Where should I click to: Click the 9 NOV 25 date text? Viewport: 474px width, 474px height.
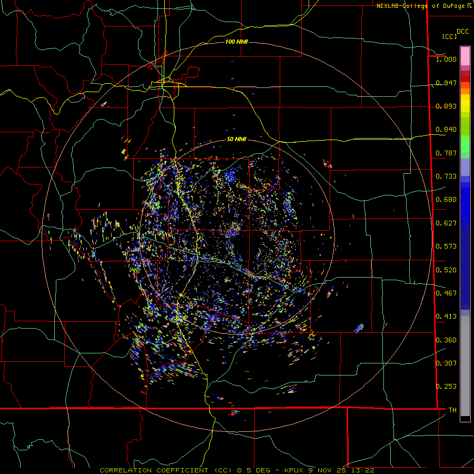tap(328, 470)
